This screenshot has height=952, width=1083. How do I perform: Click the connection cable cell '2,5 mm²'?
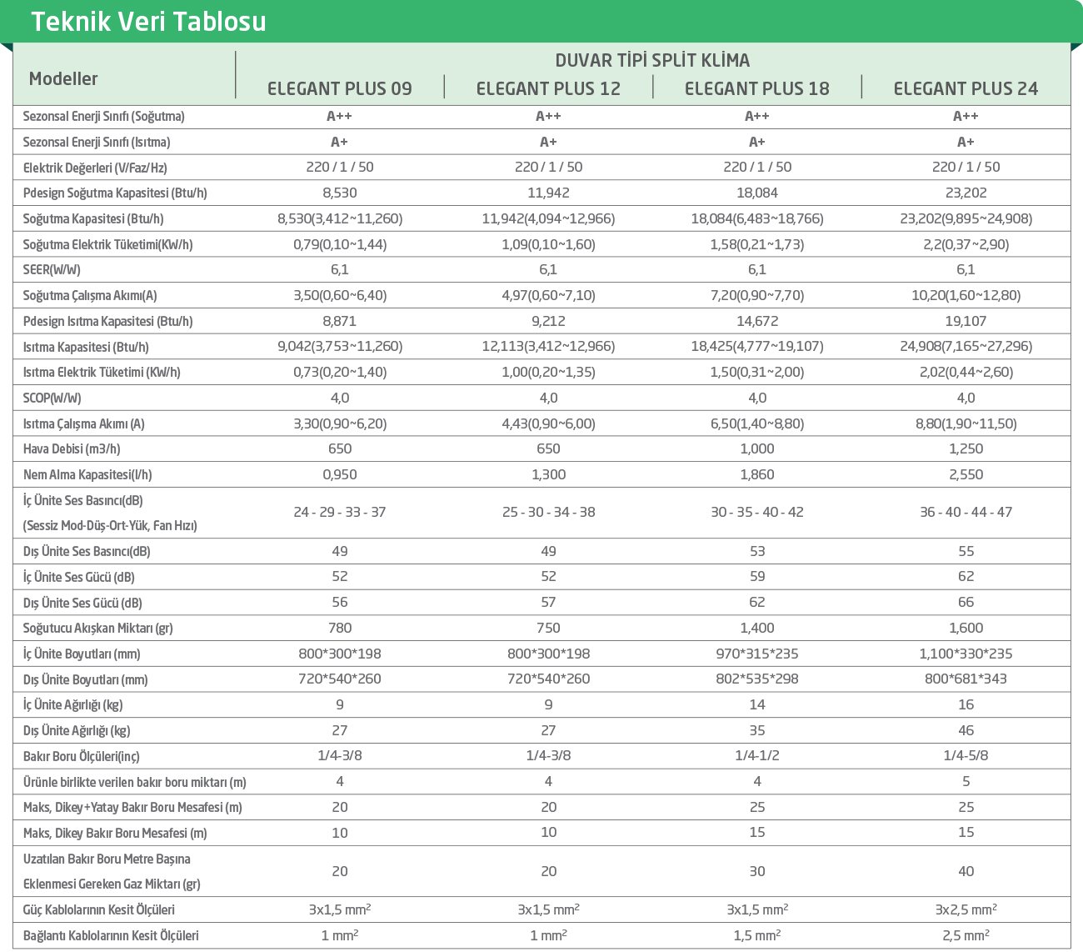pyautogui.click(x=966, y=935)
